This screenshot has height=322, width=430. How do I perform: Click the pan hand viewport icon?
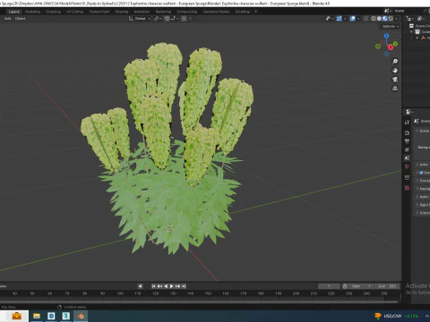click(395, 71)
